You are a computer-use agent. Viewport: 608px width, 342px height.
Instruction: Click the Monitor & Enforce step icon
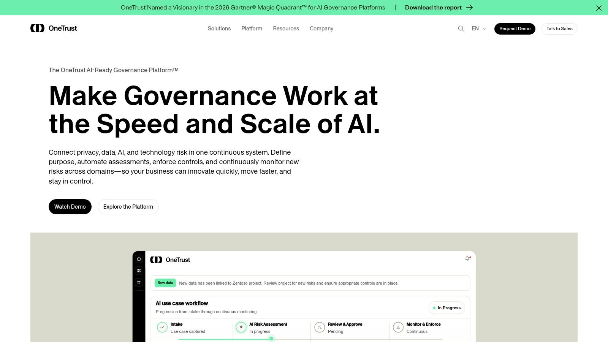click(x=398, y=327)
